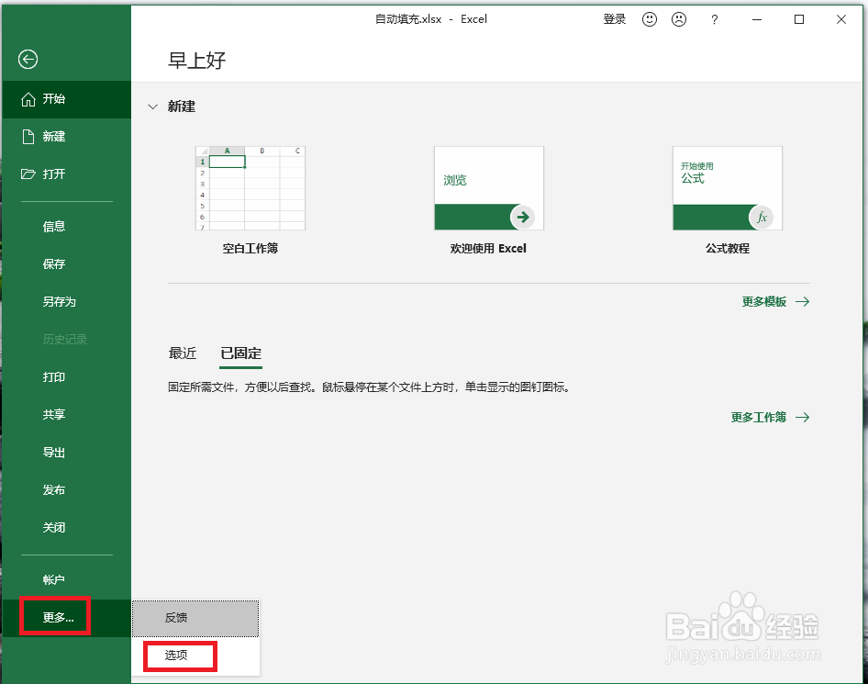The width and height of the screenshot is (868, 684).
Task: Open help with the question mark icon
Action: 715,20
